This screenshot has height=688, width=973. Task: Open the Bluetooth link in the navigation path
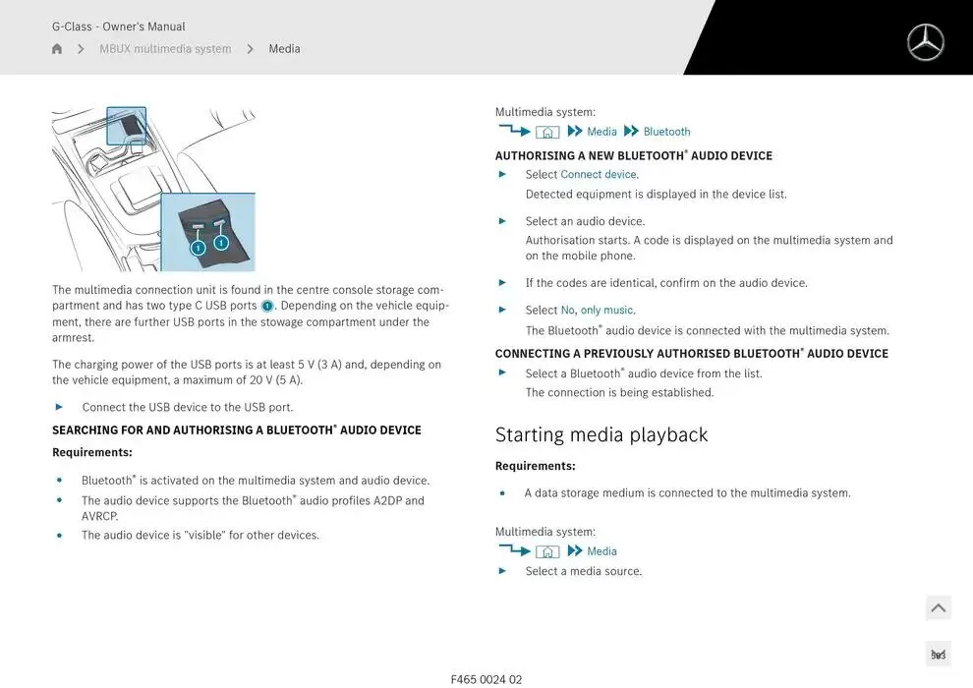666,132
